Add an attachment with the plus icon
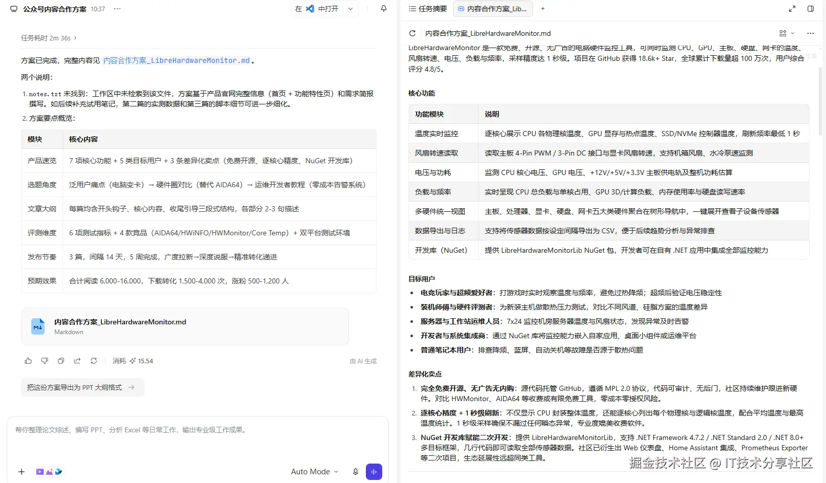Viewport: 826px width, 483px height. [x=22, y=472]
